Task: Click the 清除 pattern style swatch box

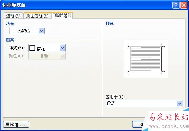Action: pyautogui.click(x=32, y=48)
